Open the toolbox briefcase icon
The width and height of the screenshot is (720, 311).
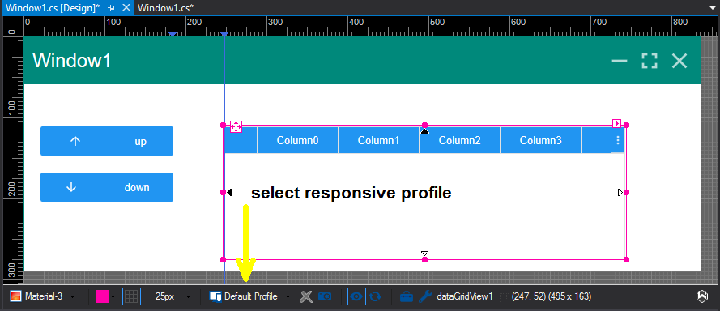coord(407,296)
